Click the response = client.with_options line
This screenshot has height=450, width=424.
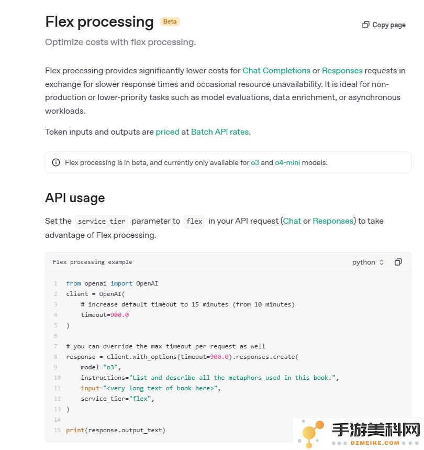(182, 357)
